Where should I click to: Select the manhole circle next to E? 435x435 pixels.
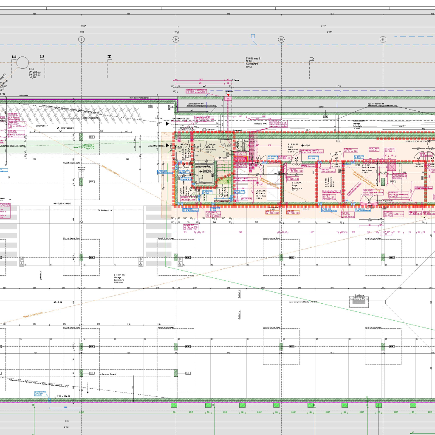click(x=23, y=63)
